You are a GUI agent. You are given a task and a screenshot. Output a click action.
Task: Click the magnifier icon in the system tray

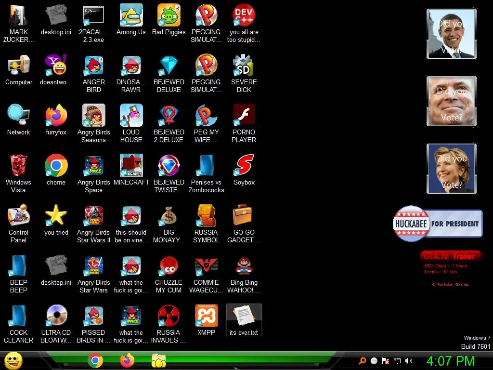[363, 361]
